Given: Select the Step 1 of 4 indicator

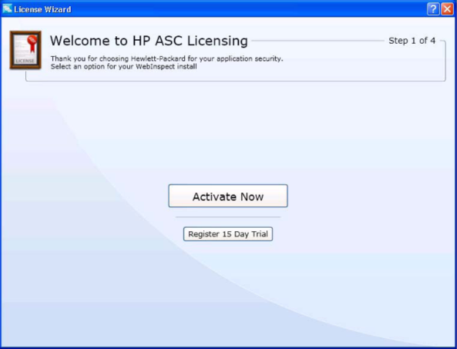Looking at the screenshot, I should (x=412, y=40).
